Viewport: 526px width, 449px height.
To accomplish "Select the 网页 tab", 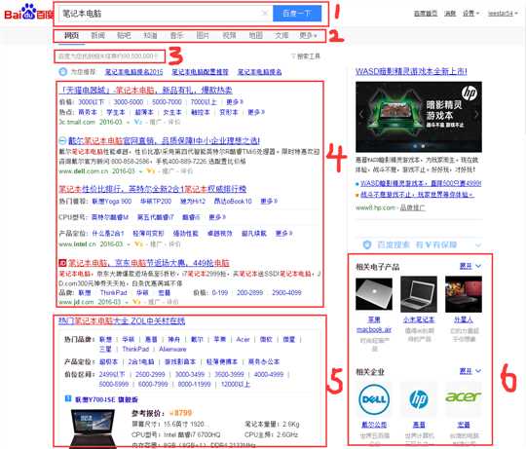I will [x=71, y=35].
